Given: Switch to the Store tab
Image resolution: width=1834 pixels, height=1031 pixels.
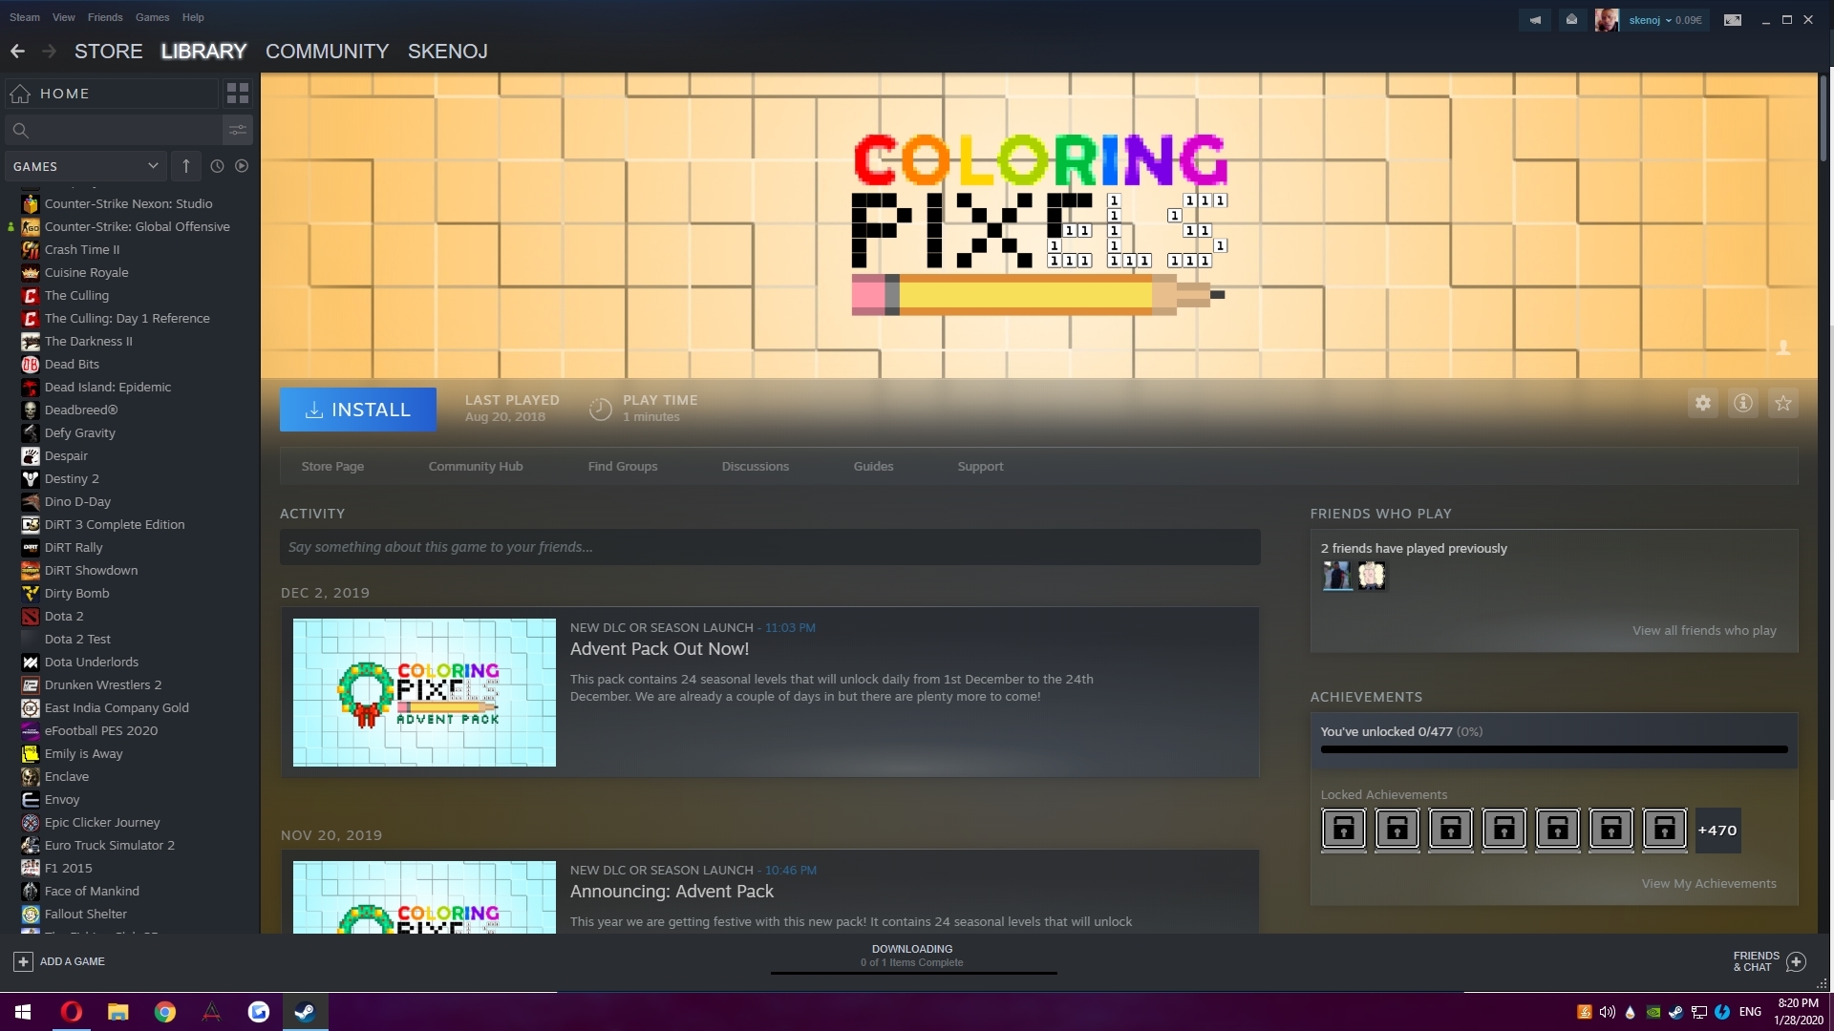Looking at the screenshot, I should 109,52.
